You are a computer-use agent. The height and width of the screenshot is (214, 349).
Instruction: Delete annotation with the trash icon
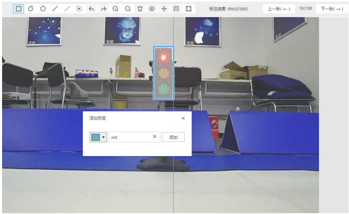(140, 9)
